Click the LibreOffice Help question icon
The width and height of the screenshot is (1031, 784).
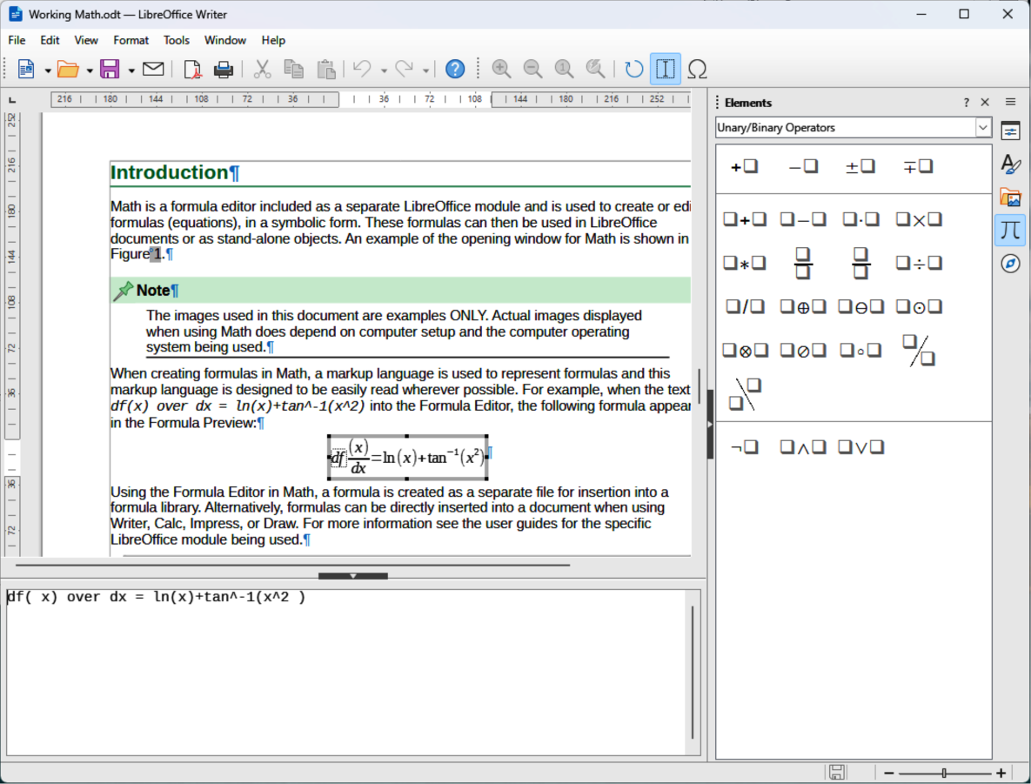coord(455,70)
